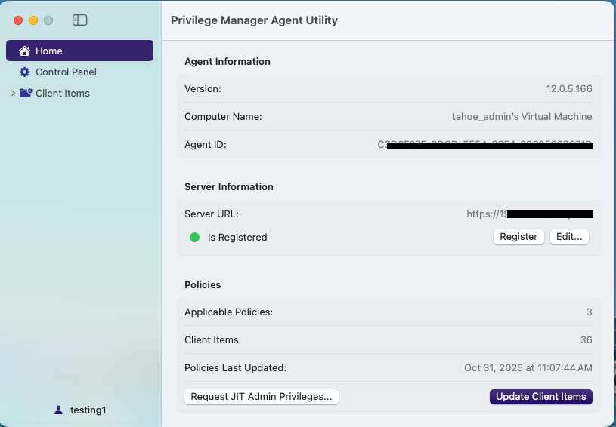This screenshot has width=616, height=427.
Task: Click the redacted Server URL value
Action: (529, 214)
